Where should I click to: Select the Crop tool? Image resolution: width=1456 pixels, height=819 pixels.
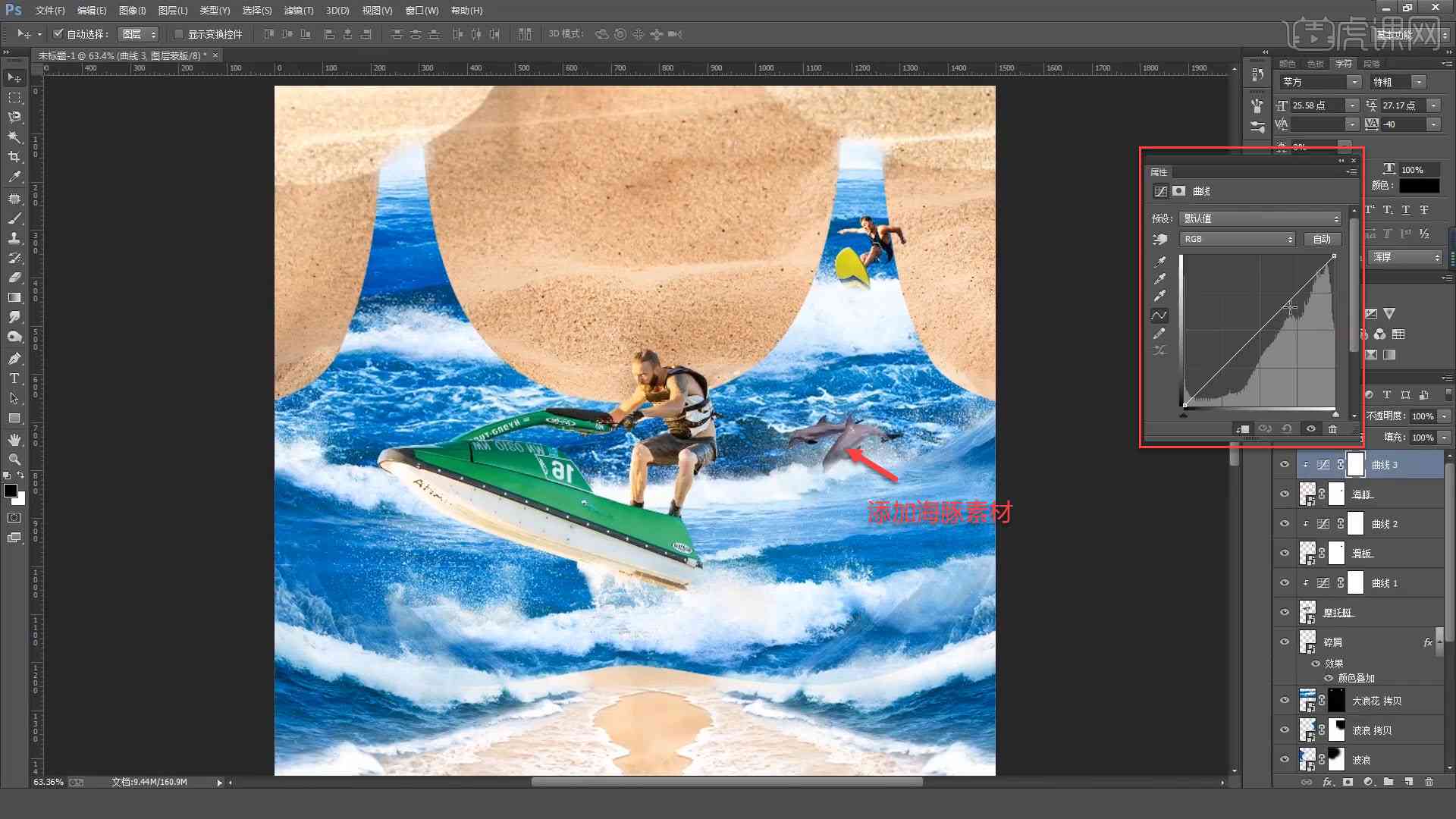(x=14, y=157)
